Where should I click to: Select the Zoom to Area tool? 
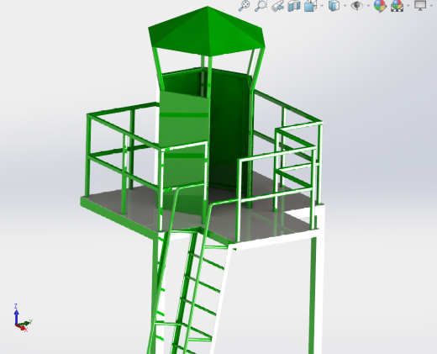261,5
